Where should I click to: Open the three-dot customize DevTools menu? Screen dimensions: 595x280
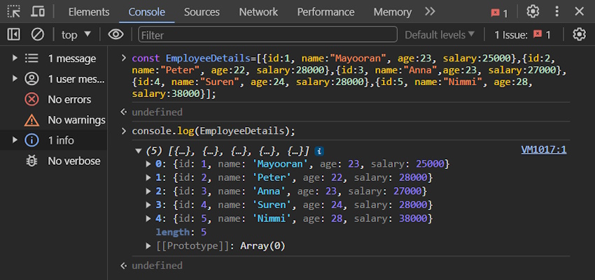[x=556, y=11]
